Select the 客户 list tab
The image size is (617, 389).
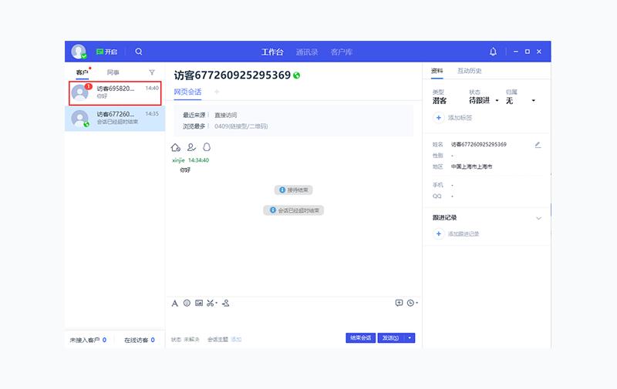[83, 72]
